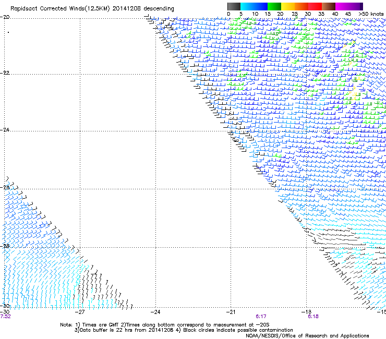386x339 pixels.
Task: Click the -18 longitude axis label
Action: pyautogui.click(x=306, y=312)
